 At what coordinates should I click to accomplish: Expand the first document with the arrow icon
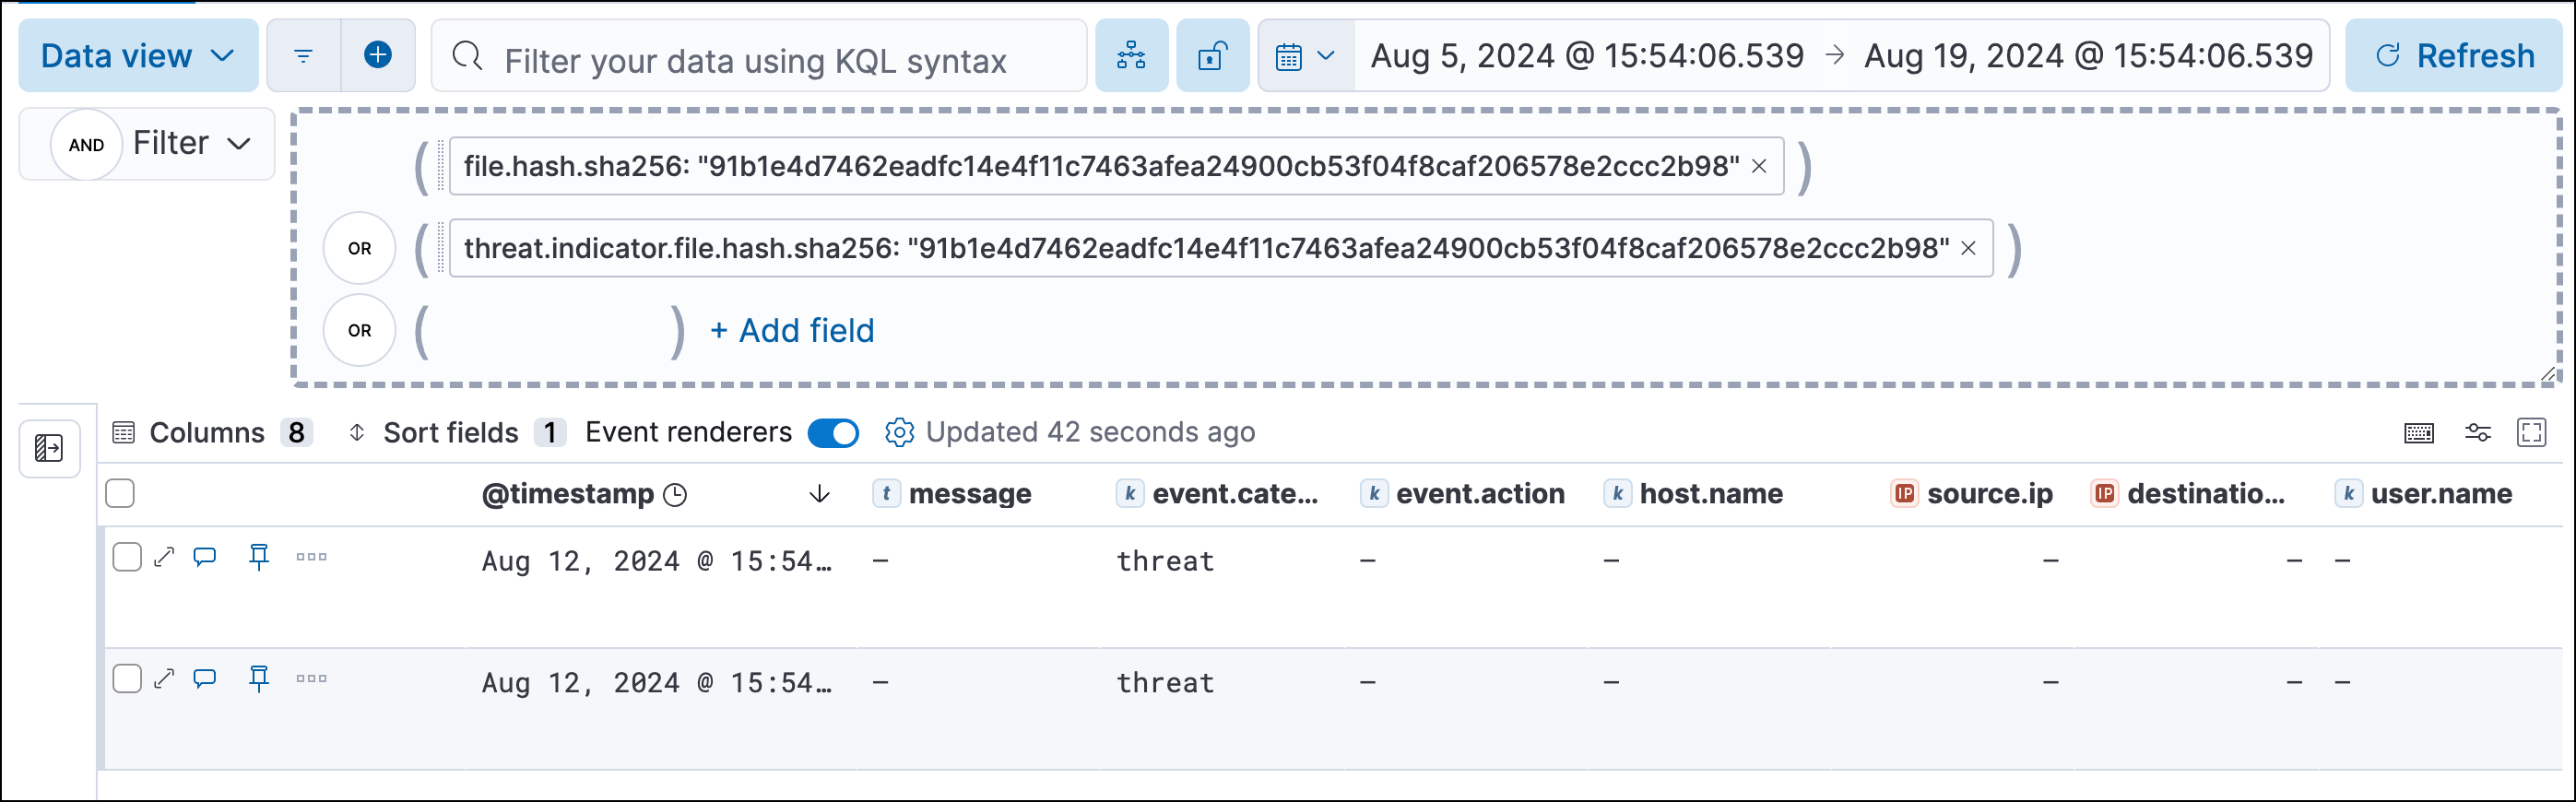click(x=165, y=557)
